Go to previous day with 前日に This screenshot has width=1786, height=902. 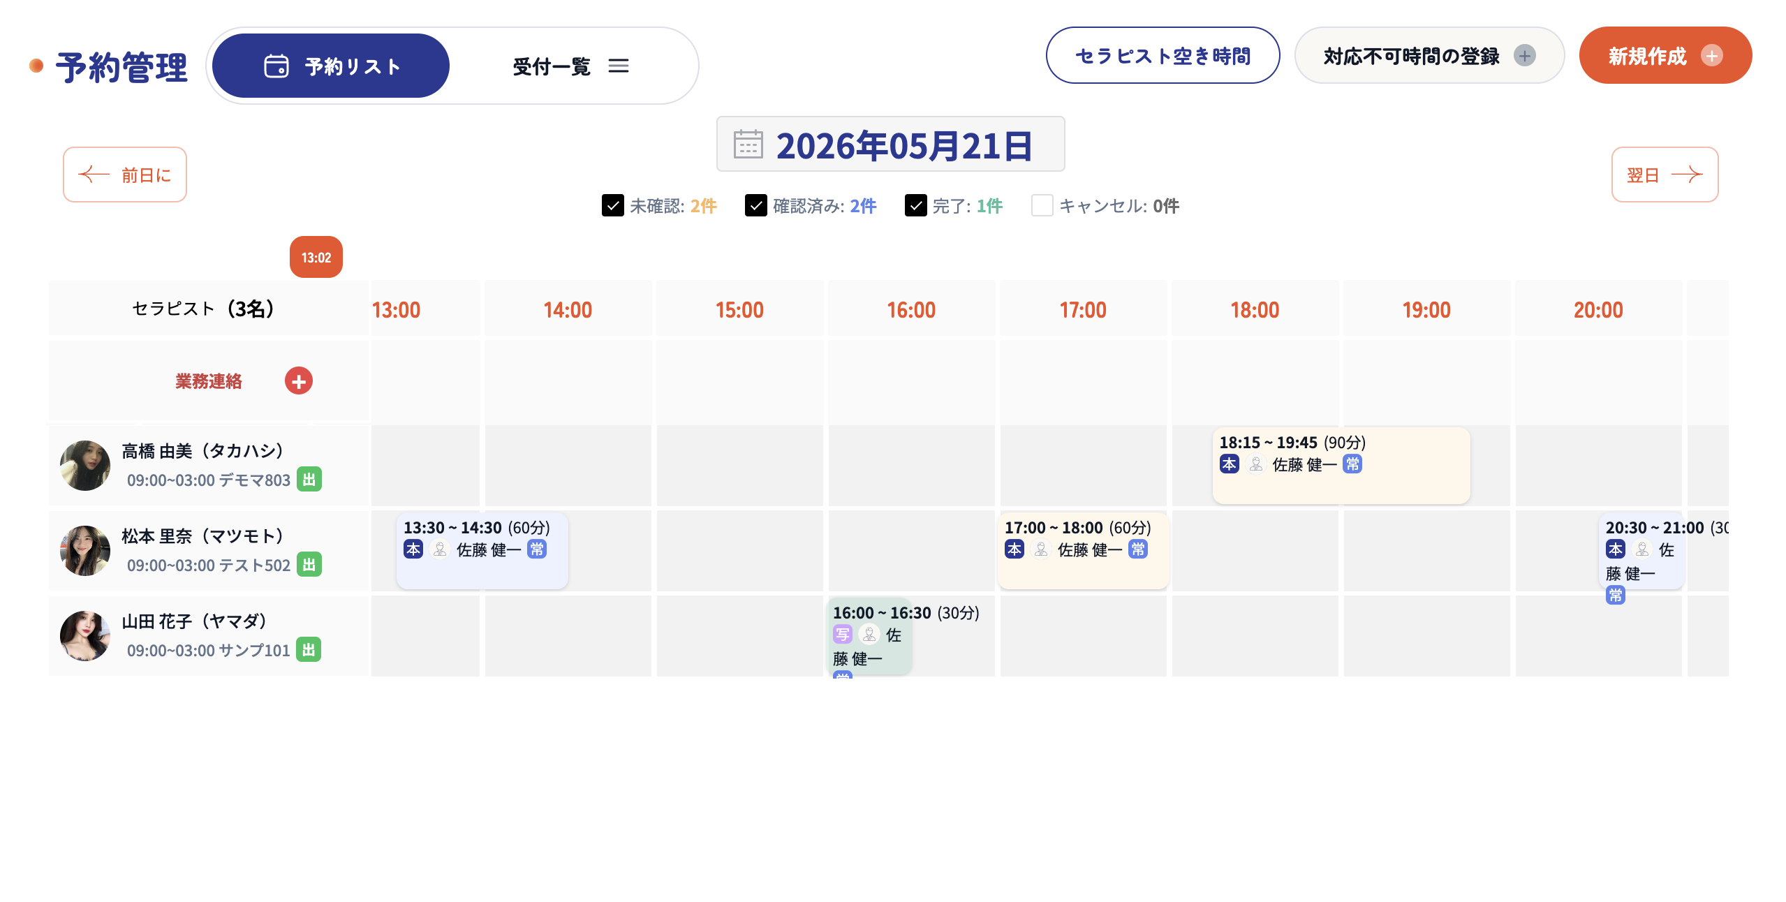click(125, 175)
